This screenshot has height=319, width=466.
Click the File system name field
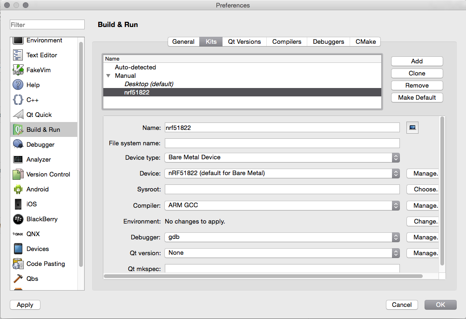(282, 143)
